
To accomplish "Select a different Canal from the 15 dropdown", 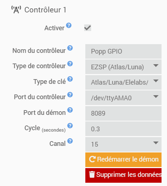I will pos(123,144).
